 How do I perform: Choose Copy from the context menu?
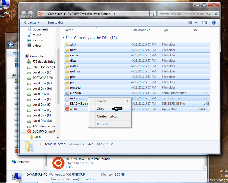tap(110, 109)
